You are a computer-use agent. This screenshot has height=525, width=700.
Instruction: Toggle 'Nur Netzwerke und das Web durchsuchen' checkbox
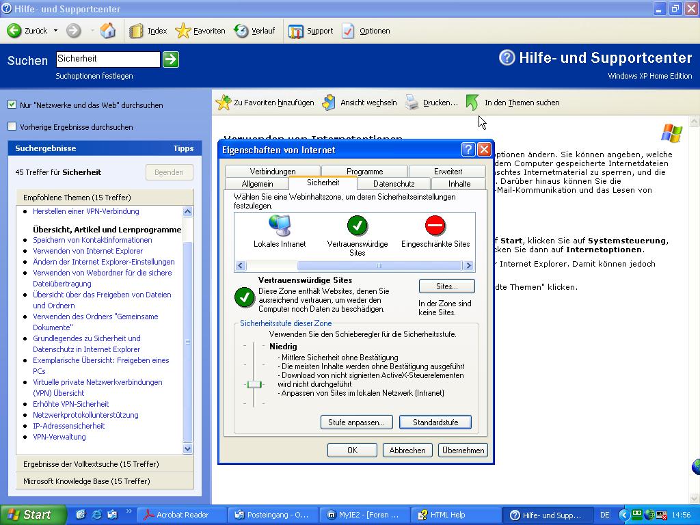[12, 105]
